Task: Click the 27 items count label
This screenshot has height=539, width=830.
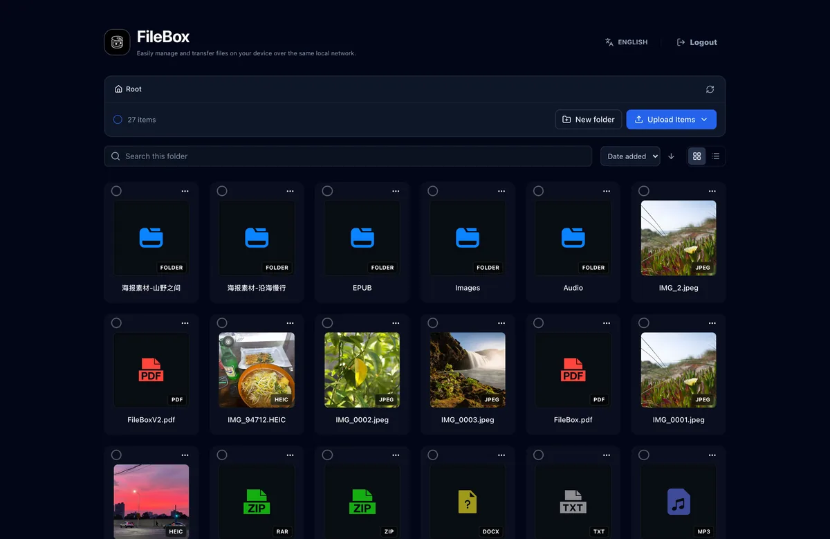Action: [142, 120]
